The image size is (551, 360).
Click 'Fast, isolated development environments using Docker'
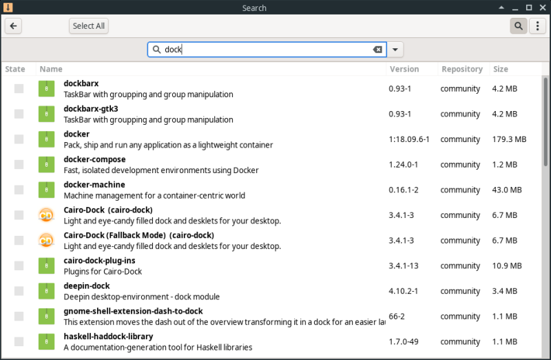pyautogui.click(x=161, y=170)
